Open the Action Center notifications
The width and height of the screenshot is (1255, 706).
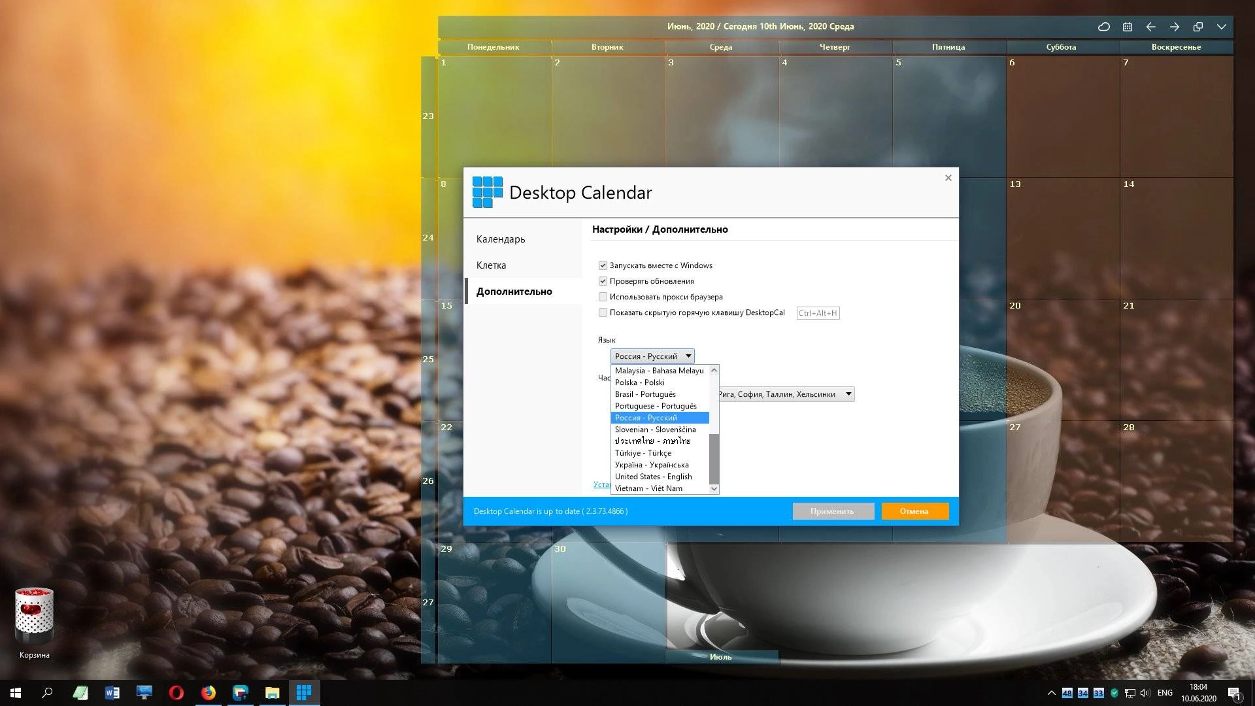pos(1234,694)
